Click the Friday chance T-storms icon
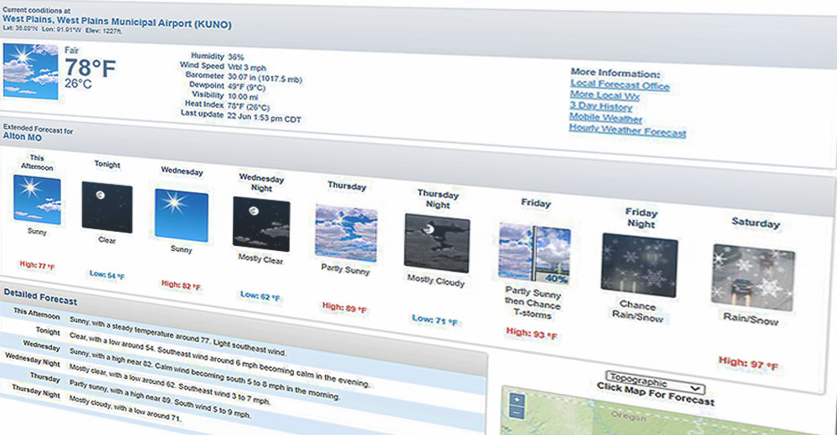Viewport: 837px width, 435px height. [x=534, y=253]
